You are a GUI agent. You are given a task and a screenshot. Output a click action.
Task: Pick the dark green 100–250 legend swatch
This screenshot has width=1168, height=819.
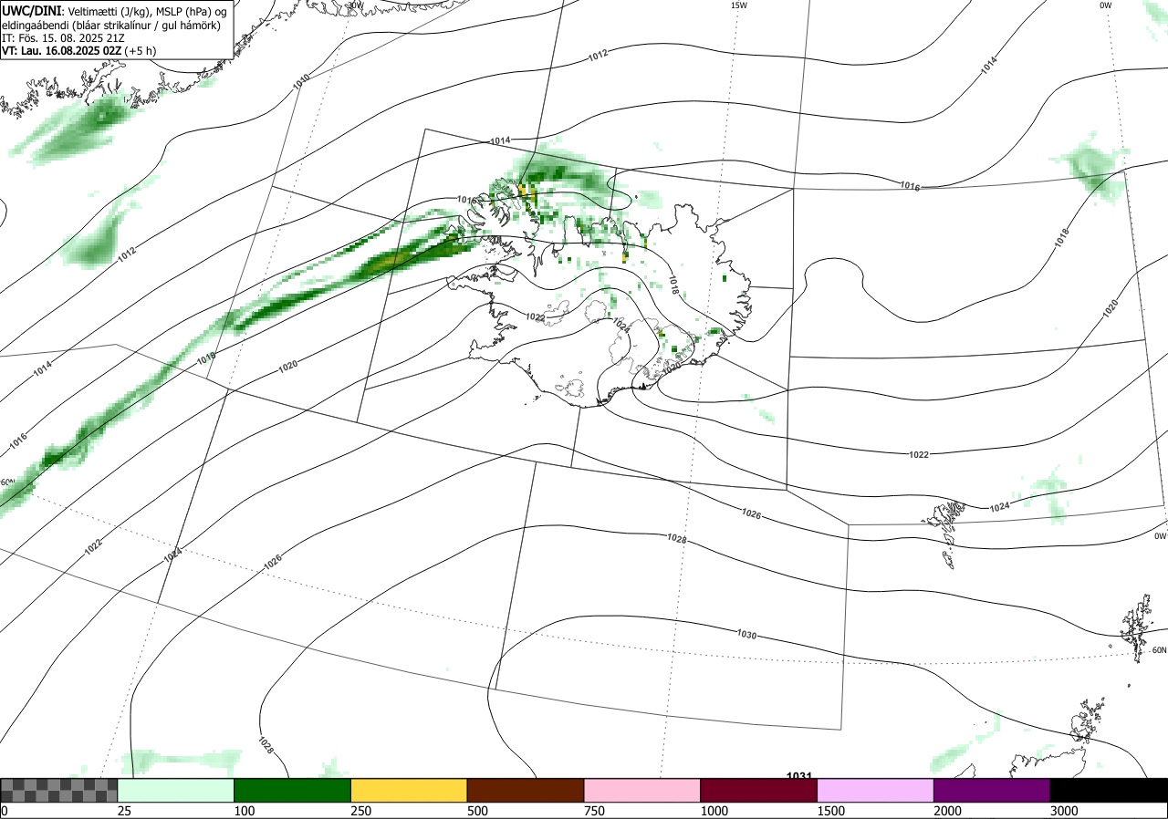(x=293, y=790)
